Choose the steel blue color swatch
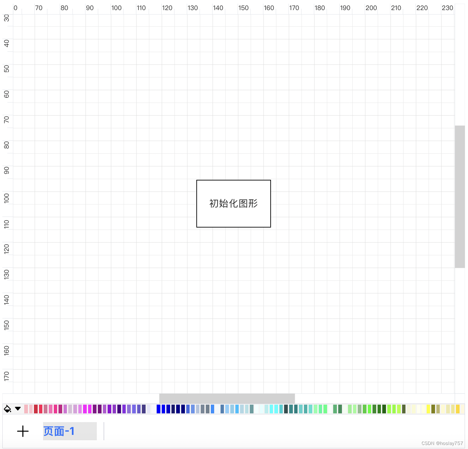This screenshot has height=449, width=468. (222, 409)
